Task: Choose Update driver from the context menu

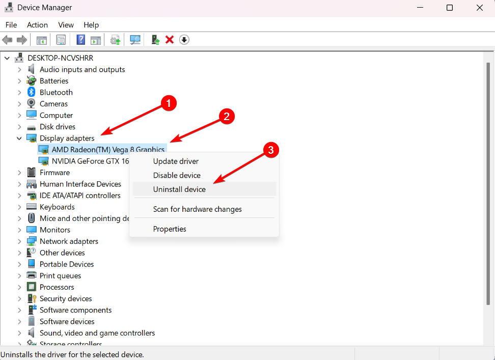Action: coord(176,161)
